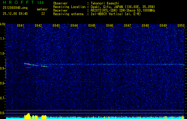
Task: Click the 0948 time label
Action: coord(145,26)
